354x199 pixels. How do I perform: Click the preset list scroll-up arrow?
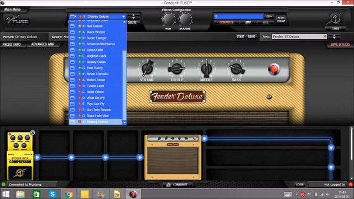point(124,22)
